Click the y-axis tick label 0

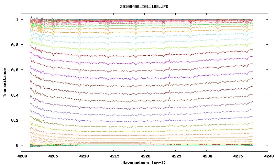17,145
